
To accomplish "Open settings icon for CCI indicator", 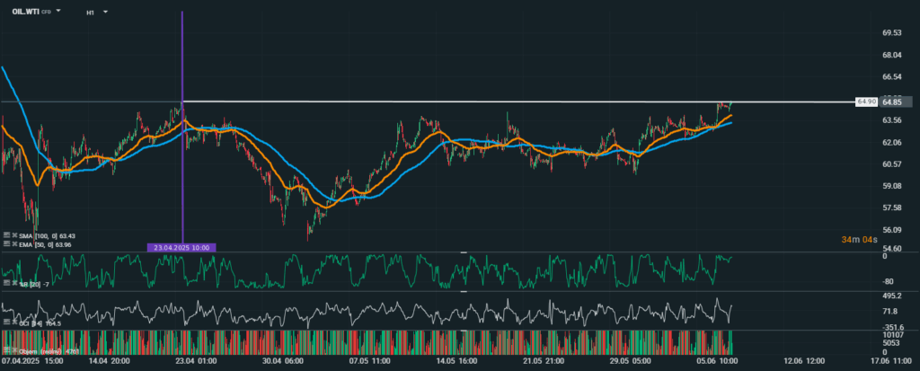I will (5, 322).
